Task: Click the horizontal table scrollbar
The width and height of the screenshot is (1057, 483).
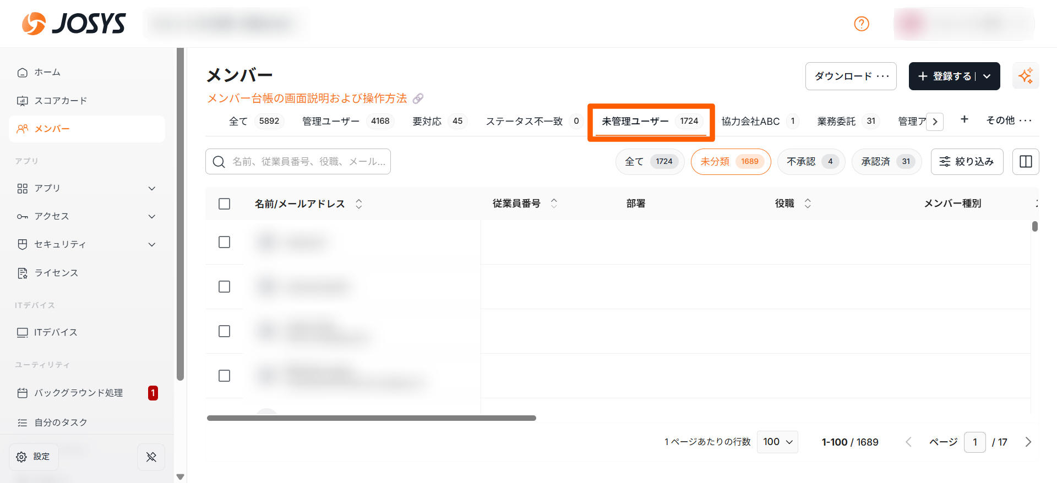Action: coord(371,418)
